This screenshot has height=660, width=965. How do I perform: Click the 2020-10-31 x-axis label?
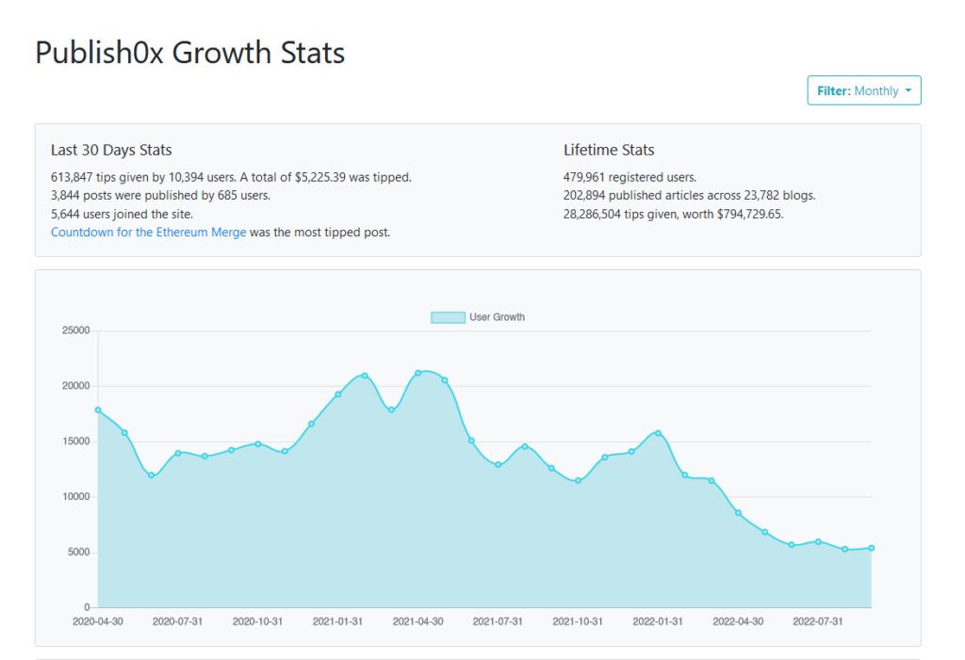click(x=257, y=621)
